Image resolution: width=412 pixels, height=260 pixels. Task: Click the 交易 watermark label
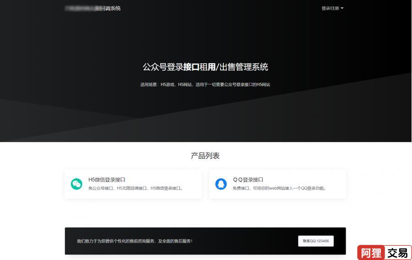pyautogui.click(x=397, y=253)
